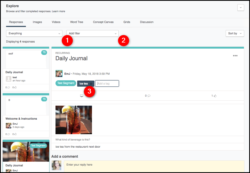Click thumbs-up icon on Welcome & Instructions card
The height and width of the screenshot is (173, 250).
coord(16,134)
